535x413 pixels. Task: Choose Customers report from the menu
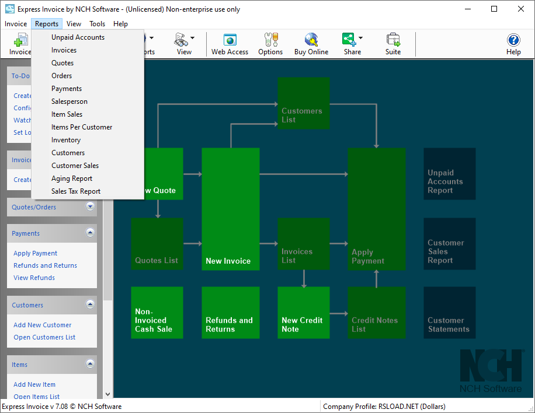coord(88,153)
